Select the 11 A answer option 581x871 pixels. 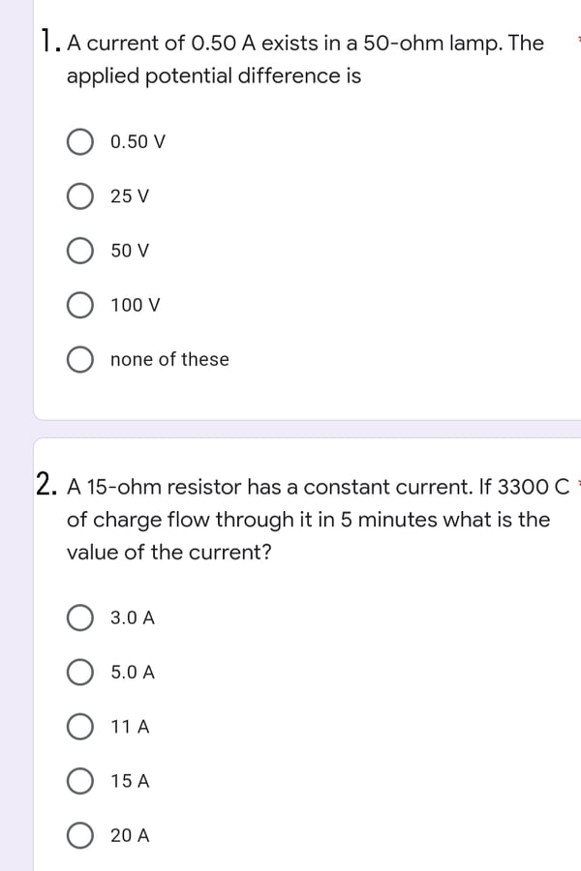pos(81,727)
